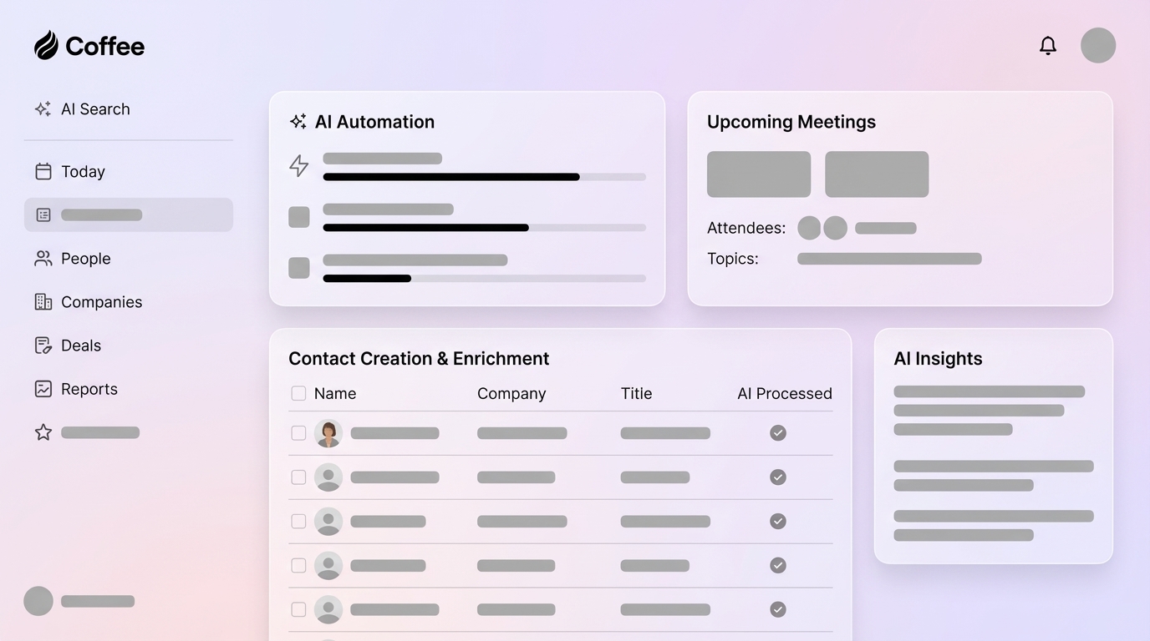Screen dimensions: 1150x641
Task: Open your profile avatar menu
Action: tap(1097, 45)
